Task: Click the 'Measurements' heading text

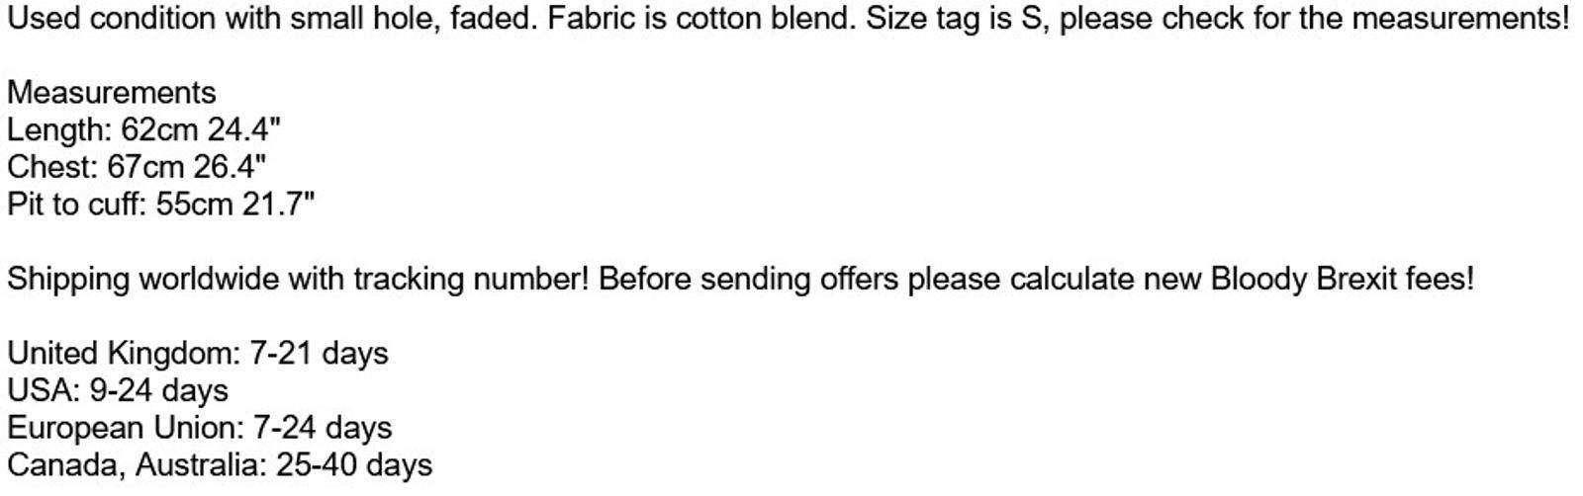Action: 111,93
